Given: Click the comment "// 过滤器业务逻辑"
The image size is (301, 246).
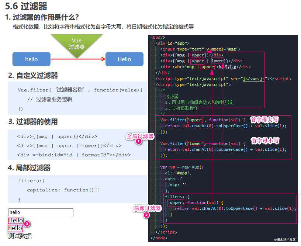Looking at the screenshot, I should [50, 100].
